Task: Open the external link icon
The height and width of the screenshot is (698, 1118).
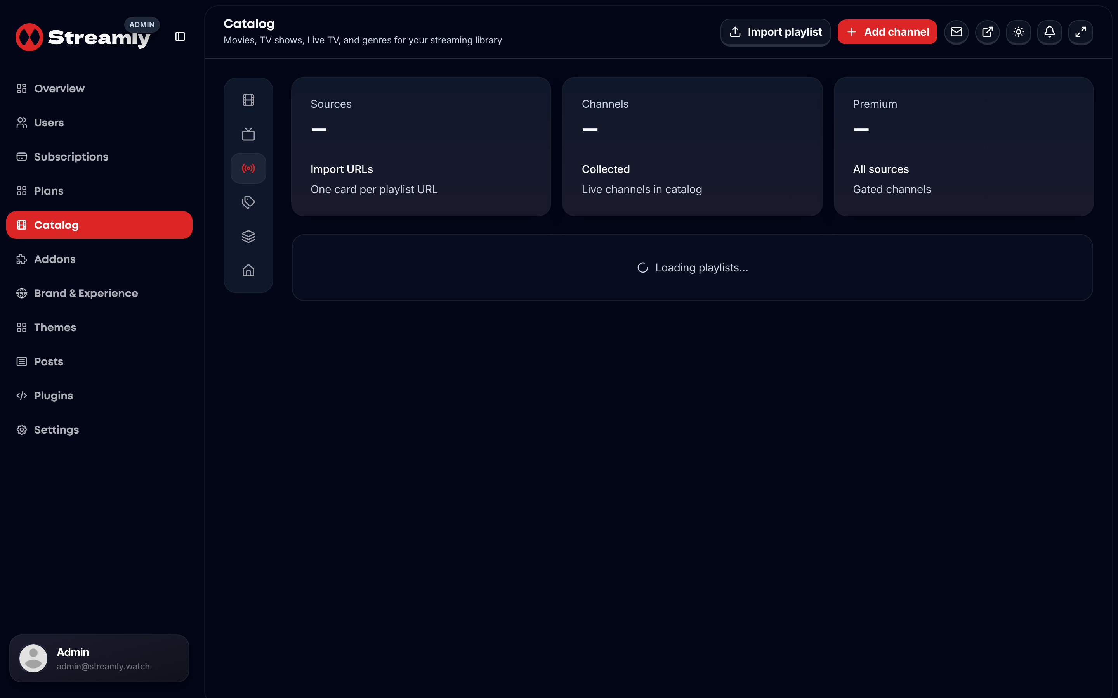Action: 987,32
